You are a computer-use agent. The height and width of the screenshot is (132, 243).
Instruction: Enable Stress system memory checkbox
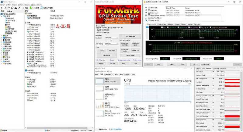(149, 15)
